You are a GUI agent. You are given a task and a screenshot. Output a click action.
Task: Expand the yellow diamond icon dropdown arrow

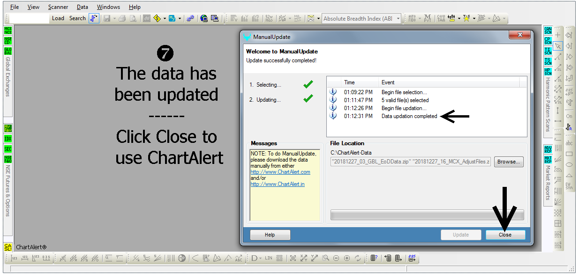[165, 19]
